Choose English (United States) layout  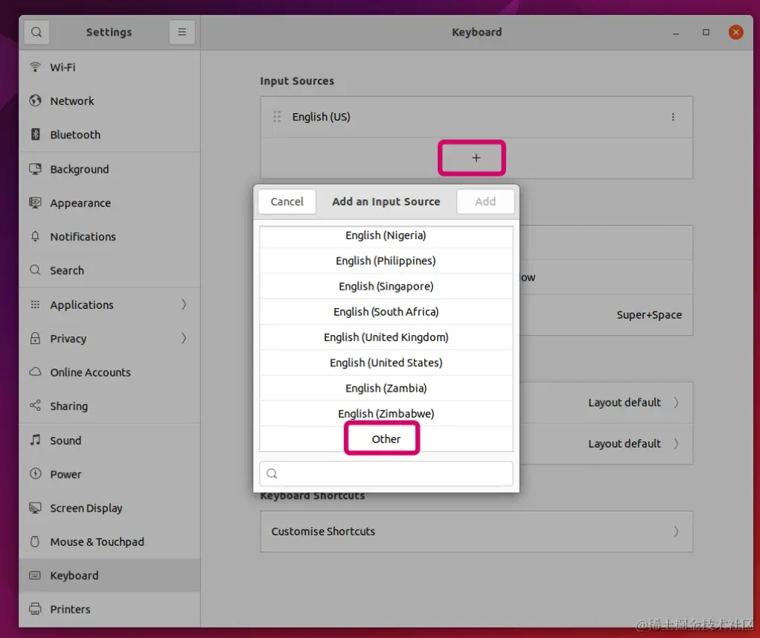click(x=386, y=363)
